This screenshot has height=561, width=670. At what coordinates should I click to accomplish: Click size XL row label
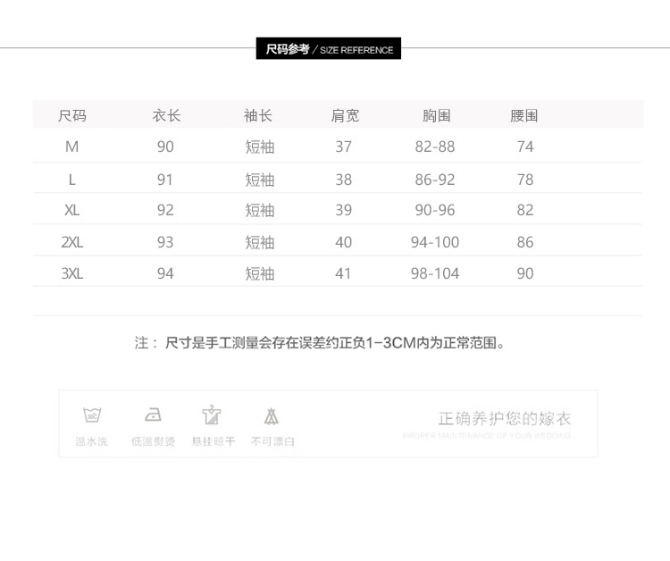71,210
